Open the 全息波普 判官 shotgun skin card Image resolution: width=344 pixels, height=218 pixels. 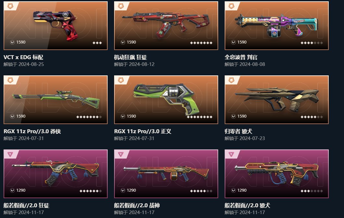pyautogui.click(x=277, y=26)
